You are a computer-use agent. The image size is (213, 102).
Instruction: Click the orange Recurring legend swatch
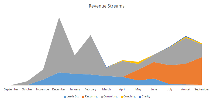83,97
